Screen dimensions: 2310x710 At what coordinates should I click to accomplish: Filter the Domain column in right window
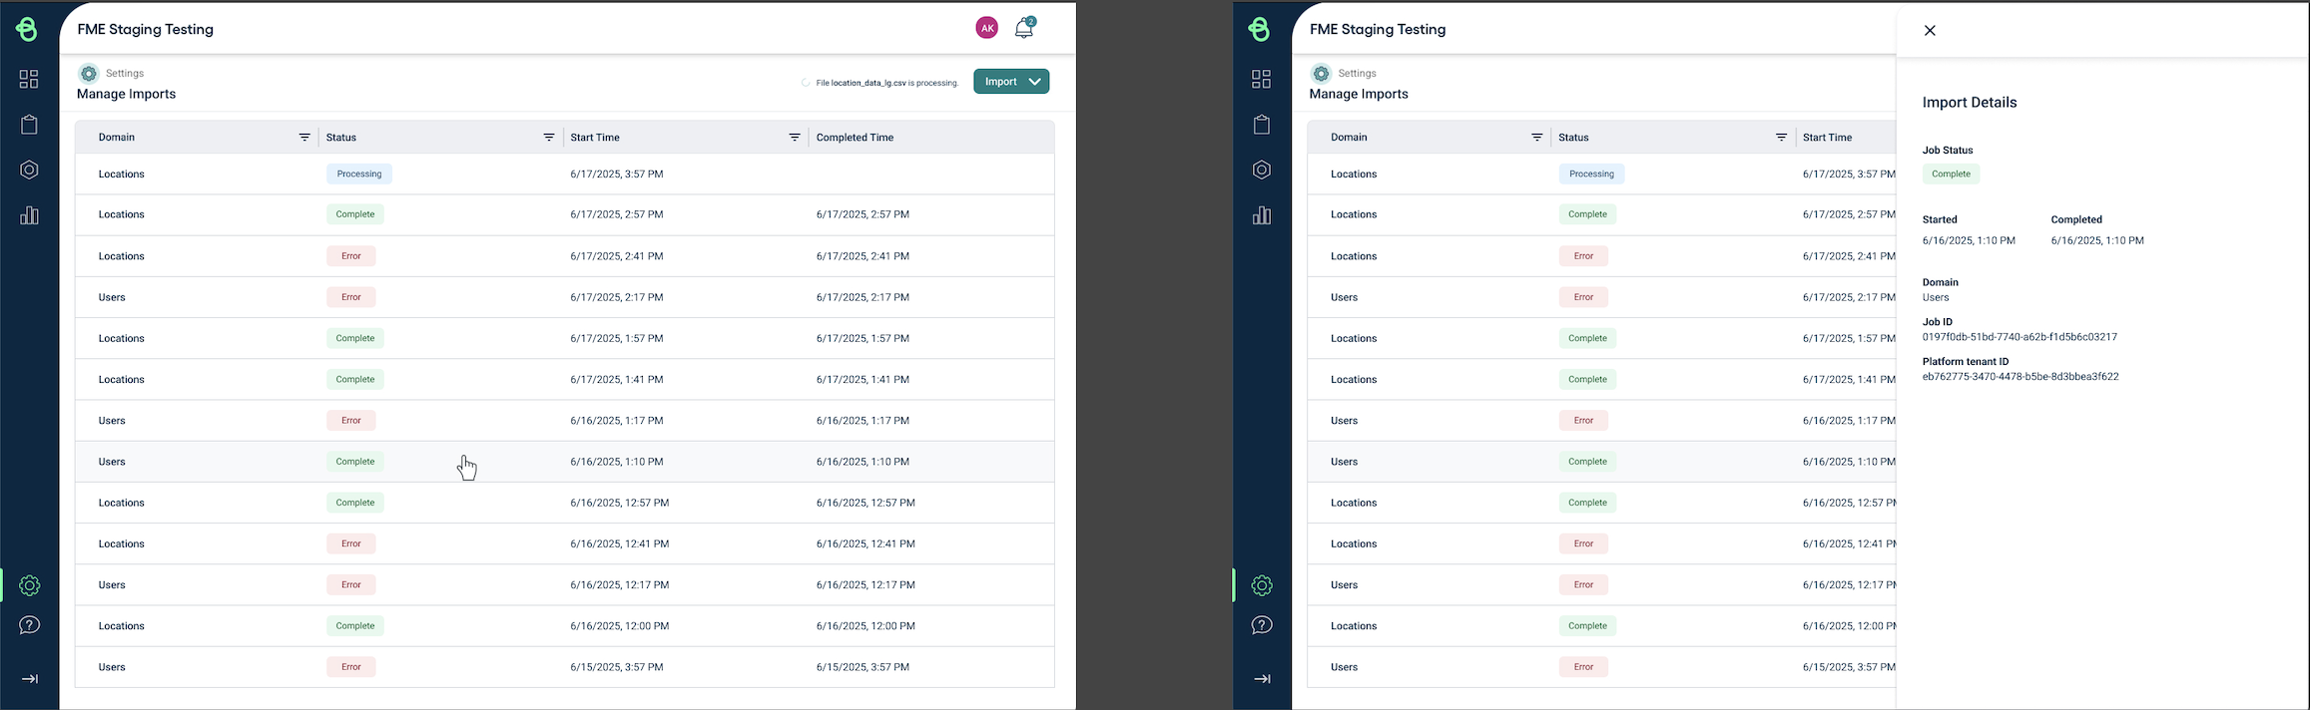pyautogui.click(x=1537, y=138)
